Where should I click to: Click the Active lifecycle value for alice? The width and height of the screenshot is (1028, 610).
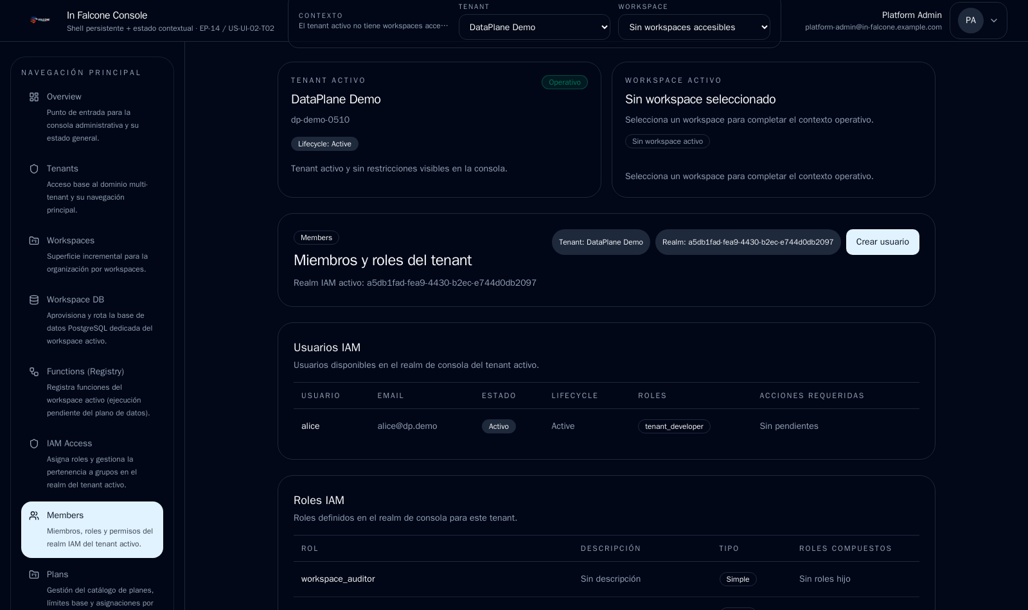(563, 426)
